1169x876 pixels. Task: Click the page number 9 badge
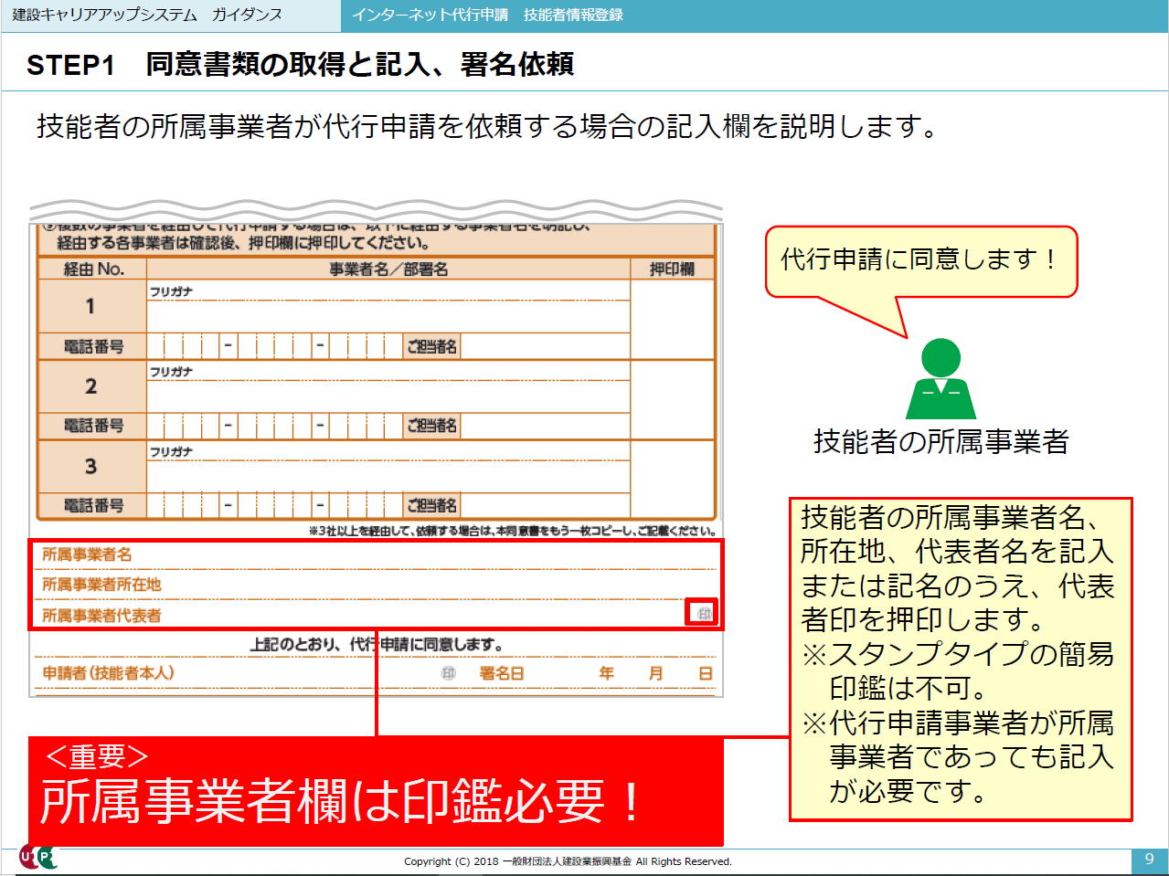[1149, 860]
